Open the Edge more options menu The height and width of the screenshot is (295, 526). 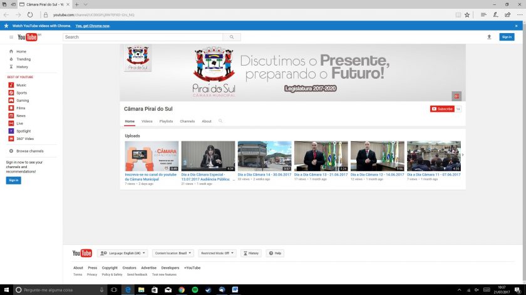pos(520,15)
